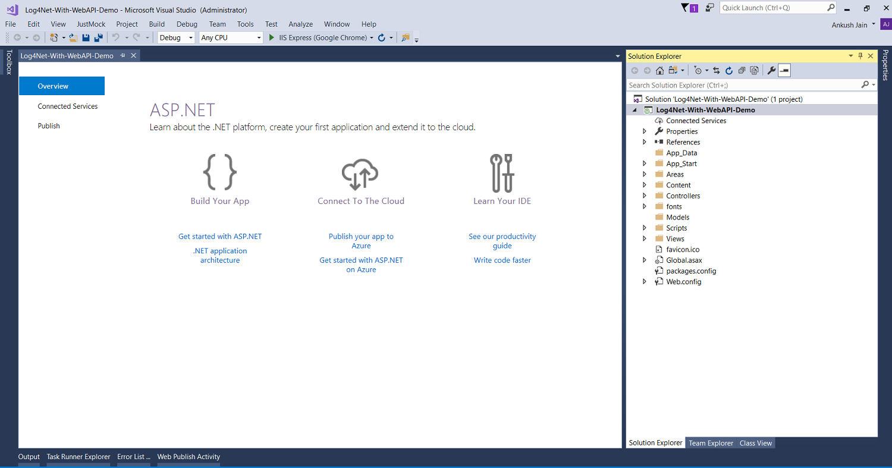Viewport: 892px width, 468px height.
Task: Switch to the Class View tab
Action: (756, 443)
